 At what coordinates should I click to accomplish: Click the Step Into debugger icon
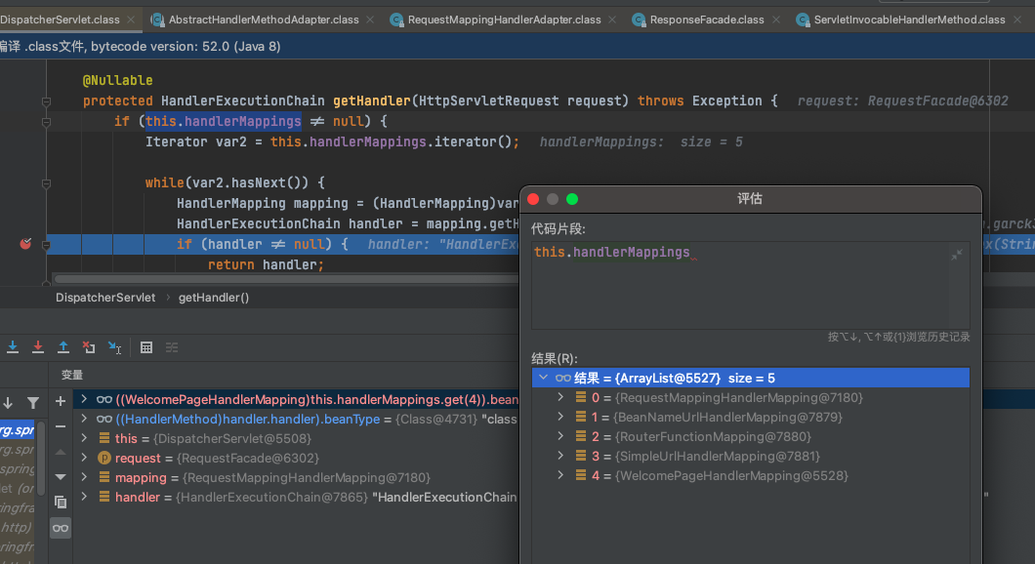13,347
